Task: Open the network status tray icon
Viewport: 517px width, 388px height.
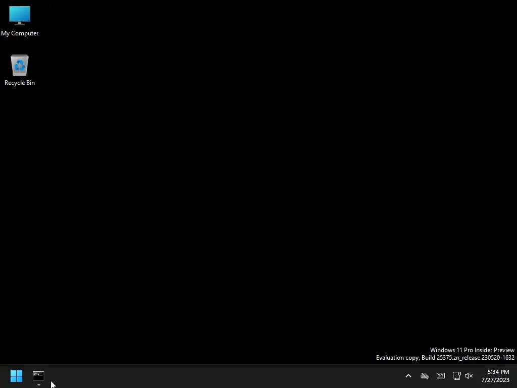Action: click(456, 376)
